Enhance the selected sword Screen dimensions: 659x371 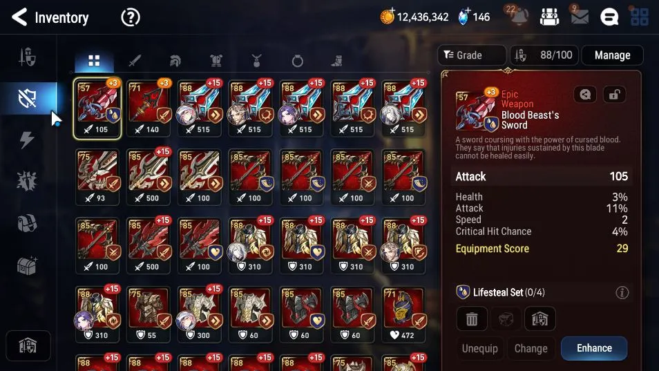coord(594,348)
